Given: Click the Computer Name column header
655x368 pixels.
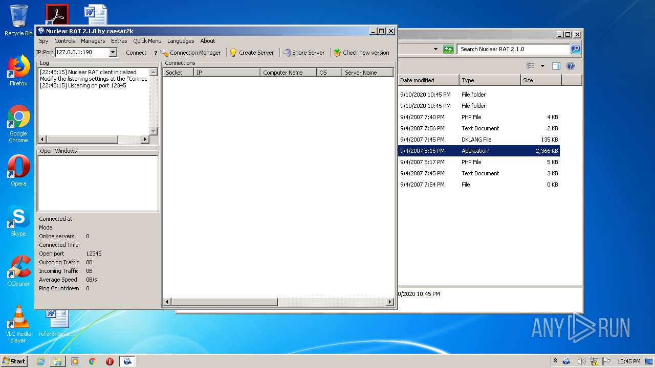Looking at the screenshot, I should [x=288, y=73].
